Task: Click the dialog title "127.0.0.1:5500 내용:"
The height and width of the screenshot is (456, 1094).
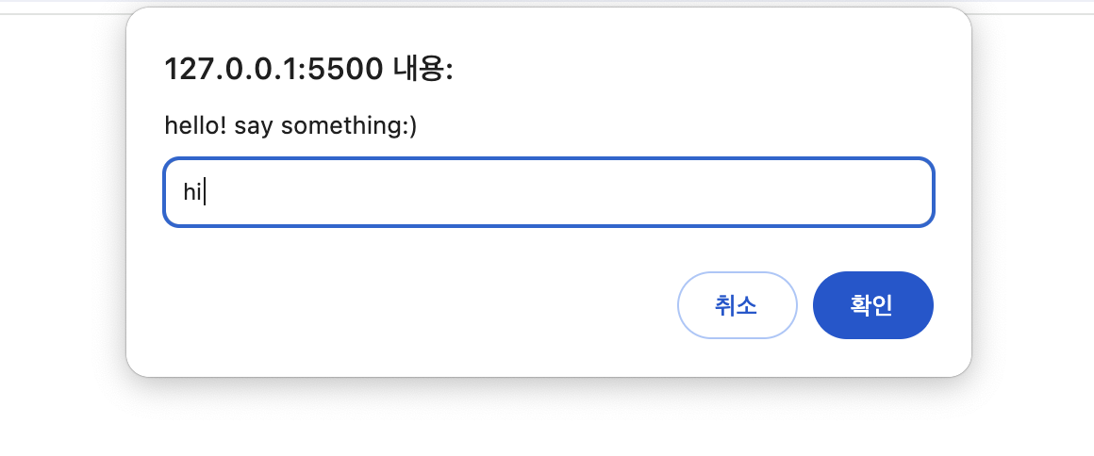Action: point(308,69)
